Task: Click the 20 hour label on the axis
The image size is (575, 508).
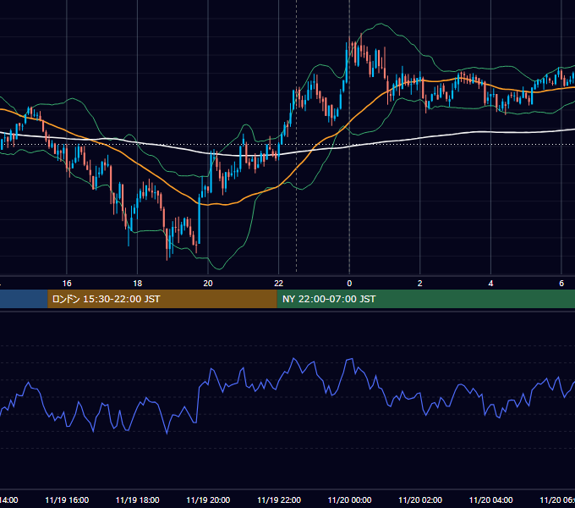Action: click(208, 284)
